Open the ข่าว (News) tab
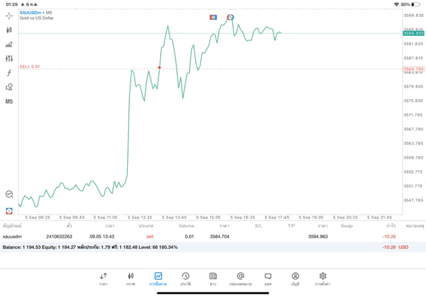The height and width of the screenshot is (297, 426). coord(212,278)
